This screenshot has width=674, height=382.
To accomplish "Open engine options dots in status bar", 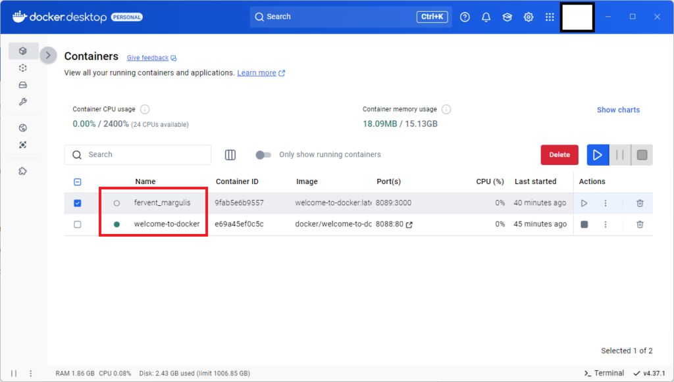I will point(30,373).
